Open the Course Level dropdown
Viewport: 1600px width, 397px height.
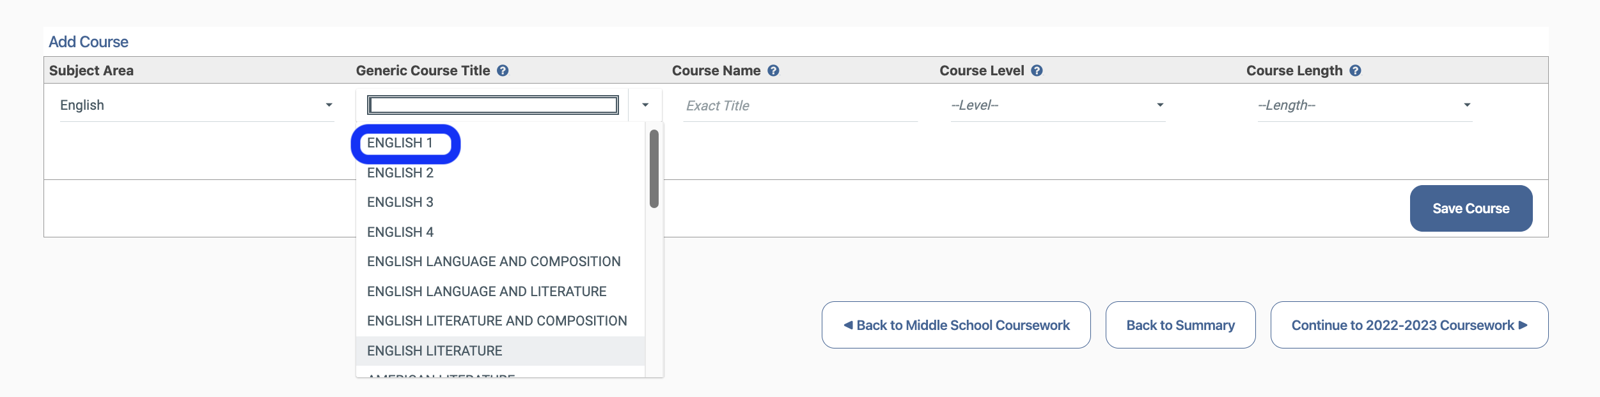1058,105
